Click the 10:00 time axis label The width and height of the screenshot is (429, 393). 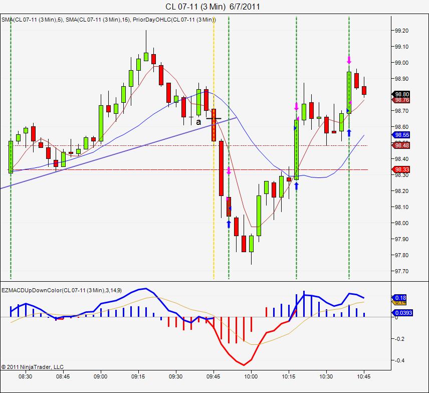click(x=251, y=376)
